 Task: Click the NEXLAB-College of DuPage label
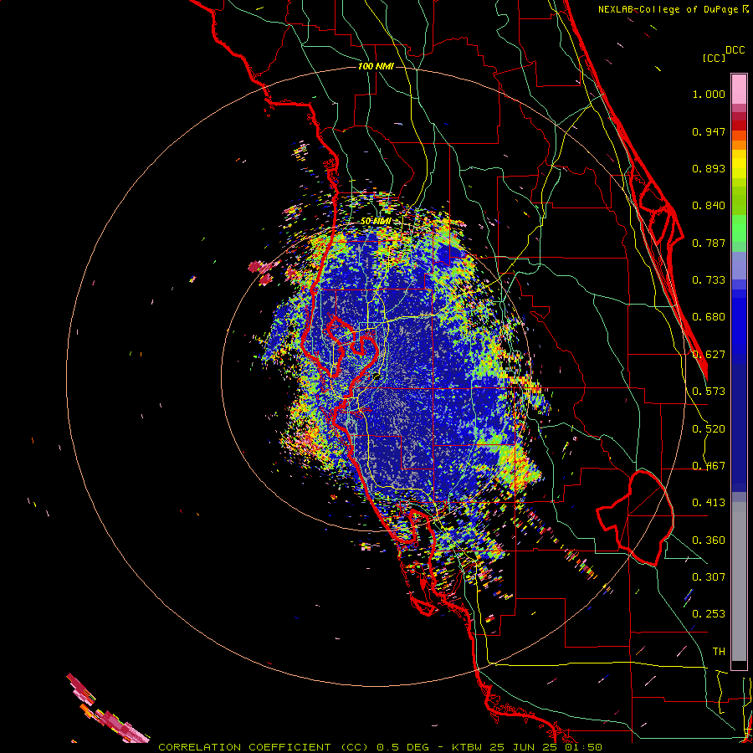pyautogui.click(x=668, y=9)
